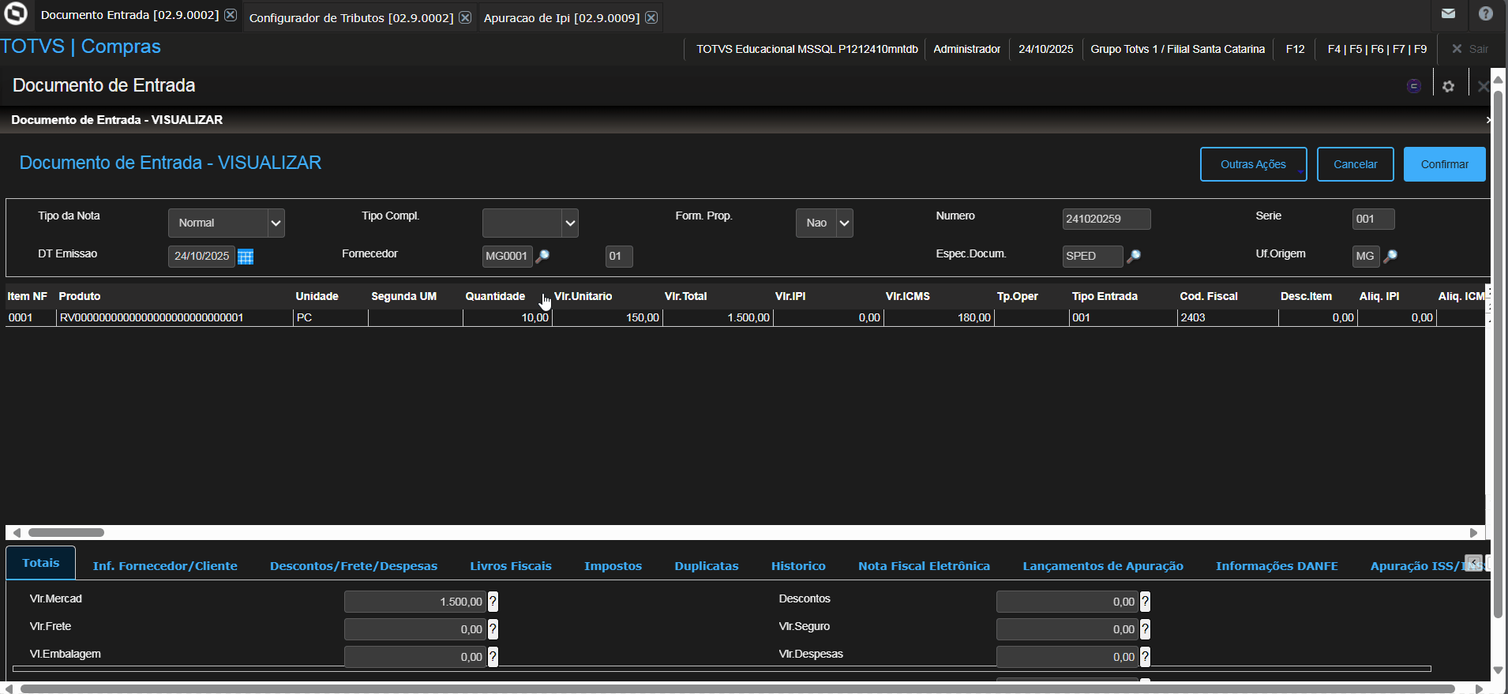This screenshot has height=694, width=1508.
Task: Click the Serie input field
Action: click(x=1373, y=219)
